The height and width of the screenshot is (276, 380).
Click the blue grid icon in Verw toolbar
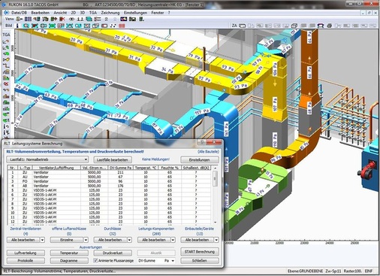[x=28, y=19]
